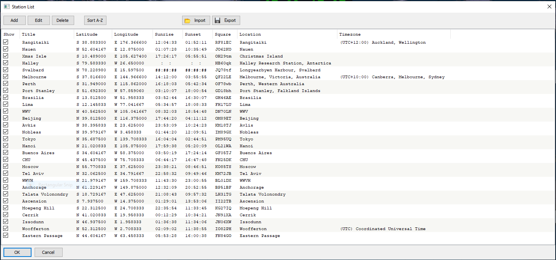This screenshot has height=260, width=556.
Task: Click the Latitude column header
Action: (86, 35)
